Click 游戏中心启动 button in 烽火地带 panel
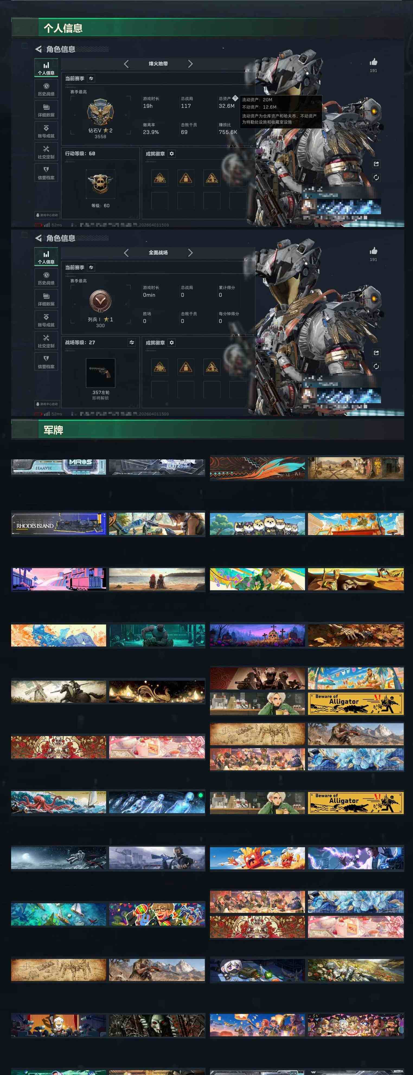Image resolution: width=413 pixels, height=1075 pixels. click(x=47, y=215)
